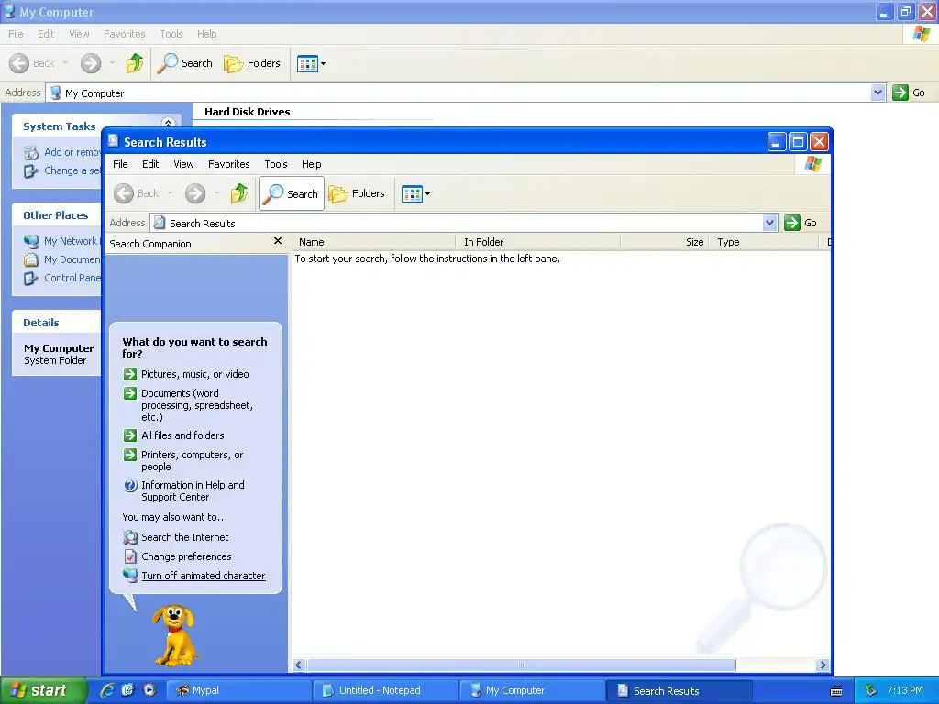Launch media player from Quick Launch
The image size is (939, 704).
149,690
